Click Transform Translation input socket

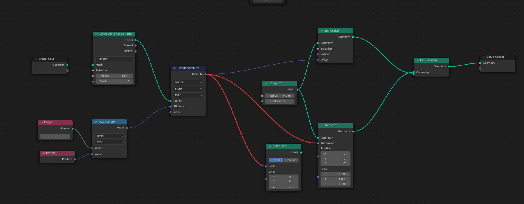[x=318, y=143]
